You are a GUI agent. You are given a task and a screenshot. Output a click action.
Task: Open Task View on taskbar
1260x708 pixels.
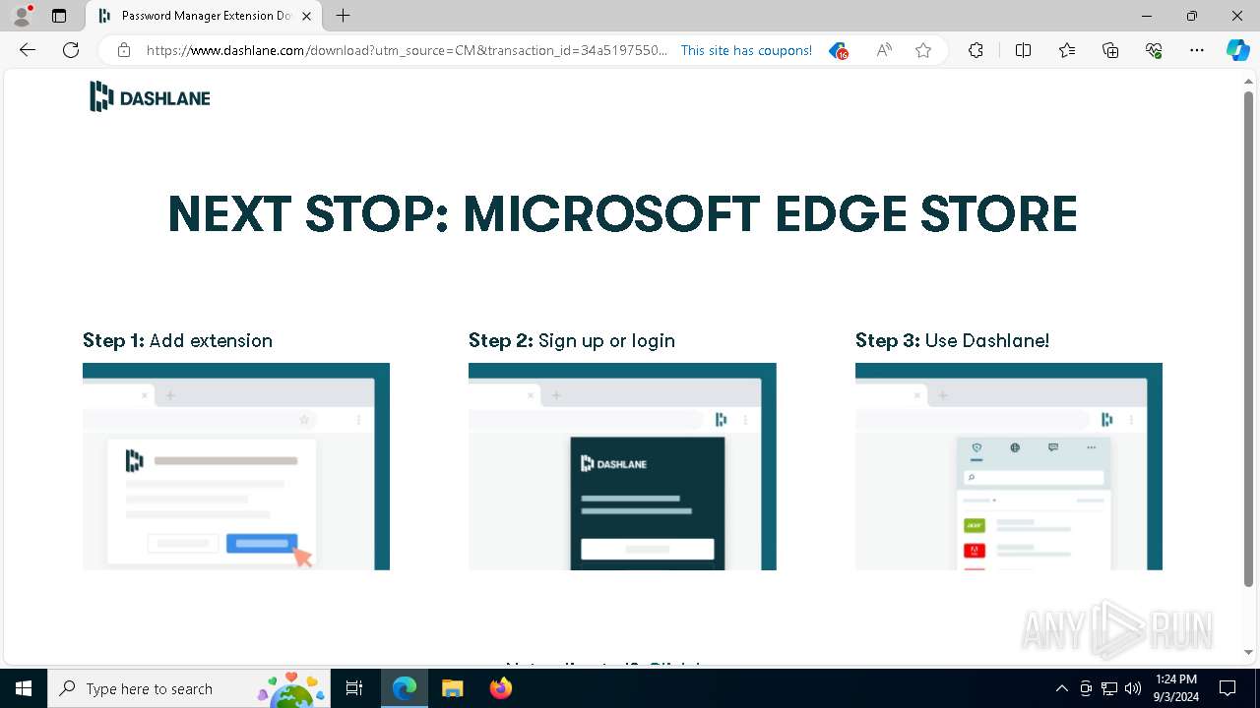[354, 688]
